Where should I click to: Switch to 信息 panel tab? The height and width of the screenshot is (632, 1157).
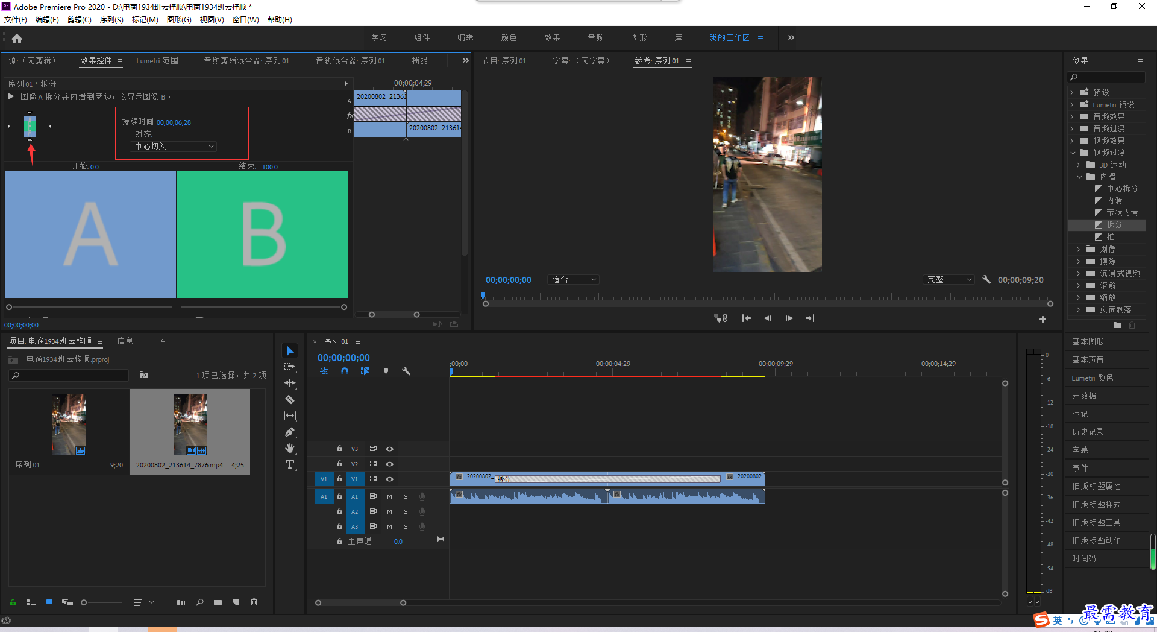point(125,341)
